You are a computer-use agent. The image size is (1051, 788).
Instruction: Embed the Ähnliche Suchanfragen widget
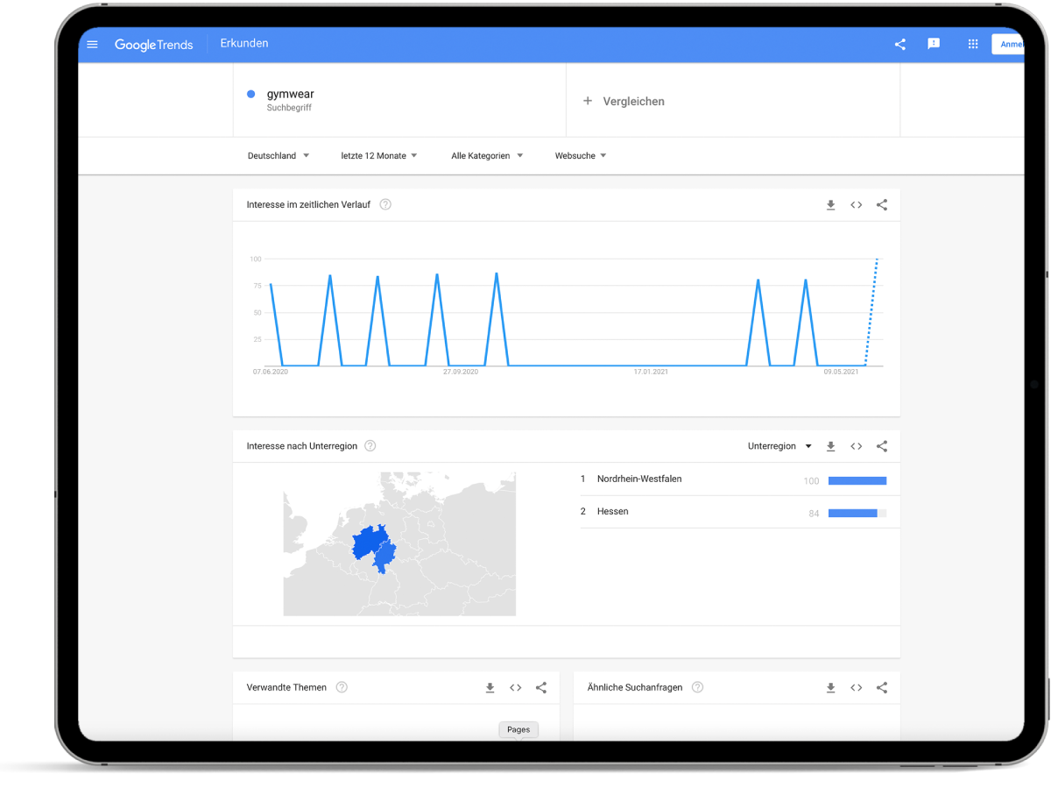857,688
